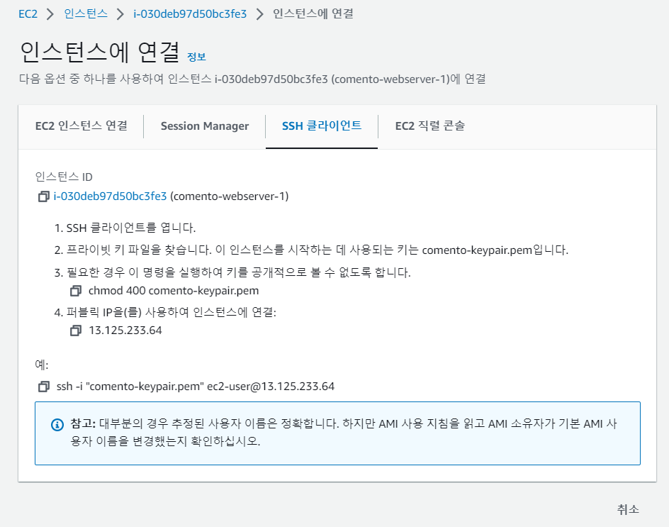The image size is (669, 527).
Task: Click the 예: label
Action: [42, 365]
